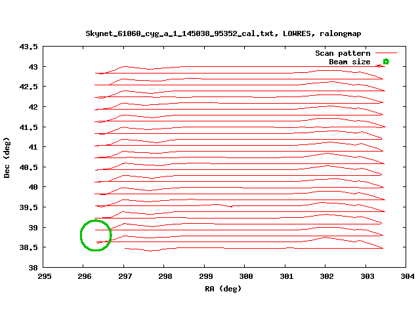Screen dimensions: 420x315
Task: Click the 39.5 tick label on Dec axis
Action: click(x=29, y=207)
